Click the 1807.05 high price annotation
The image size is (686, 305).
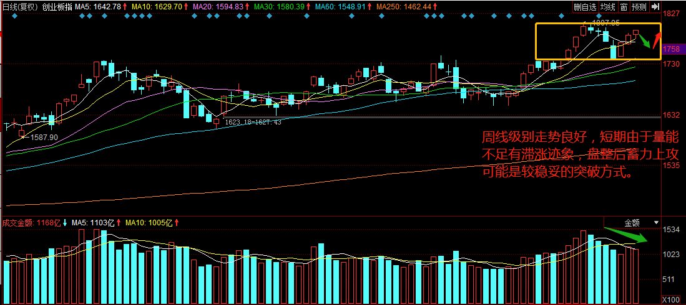(x=605, y=21)
